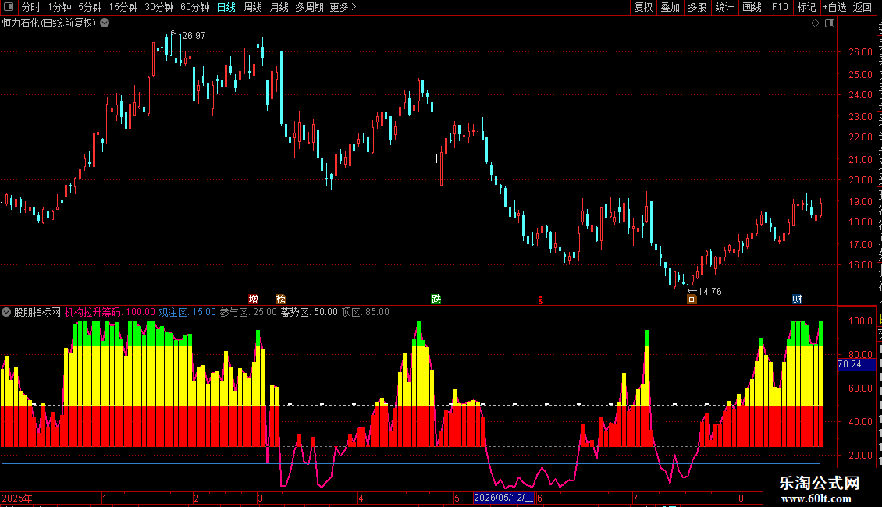The height and width of the screenshot is (507, 882).
Task: Select the 30分钟 period
Action: click(158, 7)
